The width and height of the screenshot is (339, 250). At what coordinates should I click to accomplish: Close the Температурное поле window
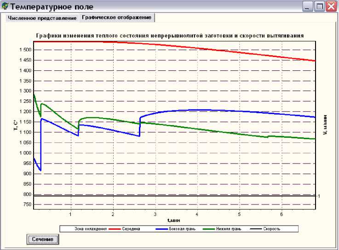[x=331, y=6]
